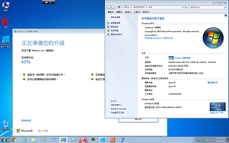Open File Explorer folder icon in taskbar
229x143 pixels.
coord(34,140)
